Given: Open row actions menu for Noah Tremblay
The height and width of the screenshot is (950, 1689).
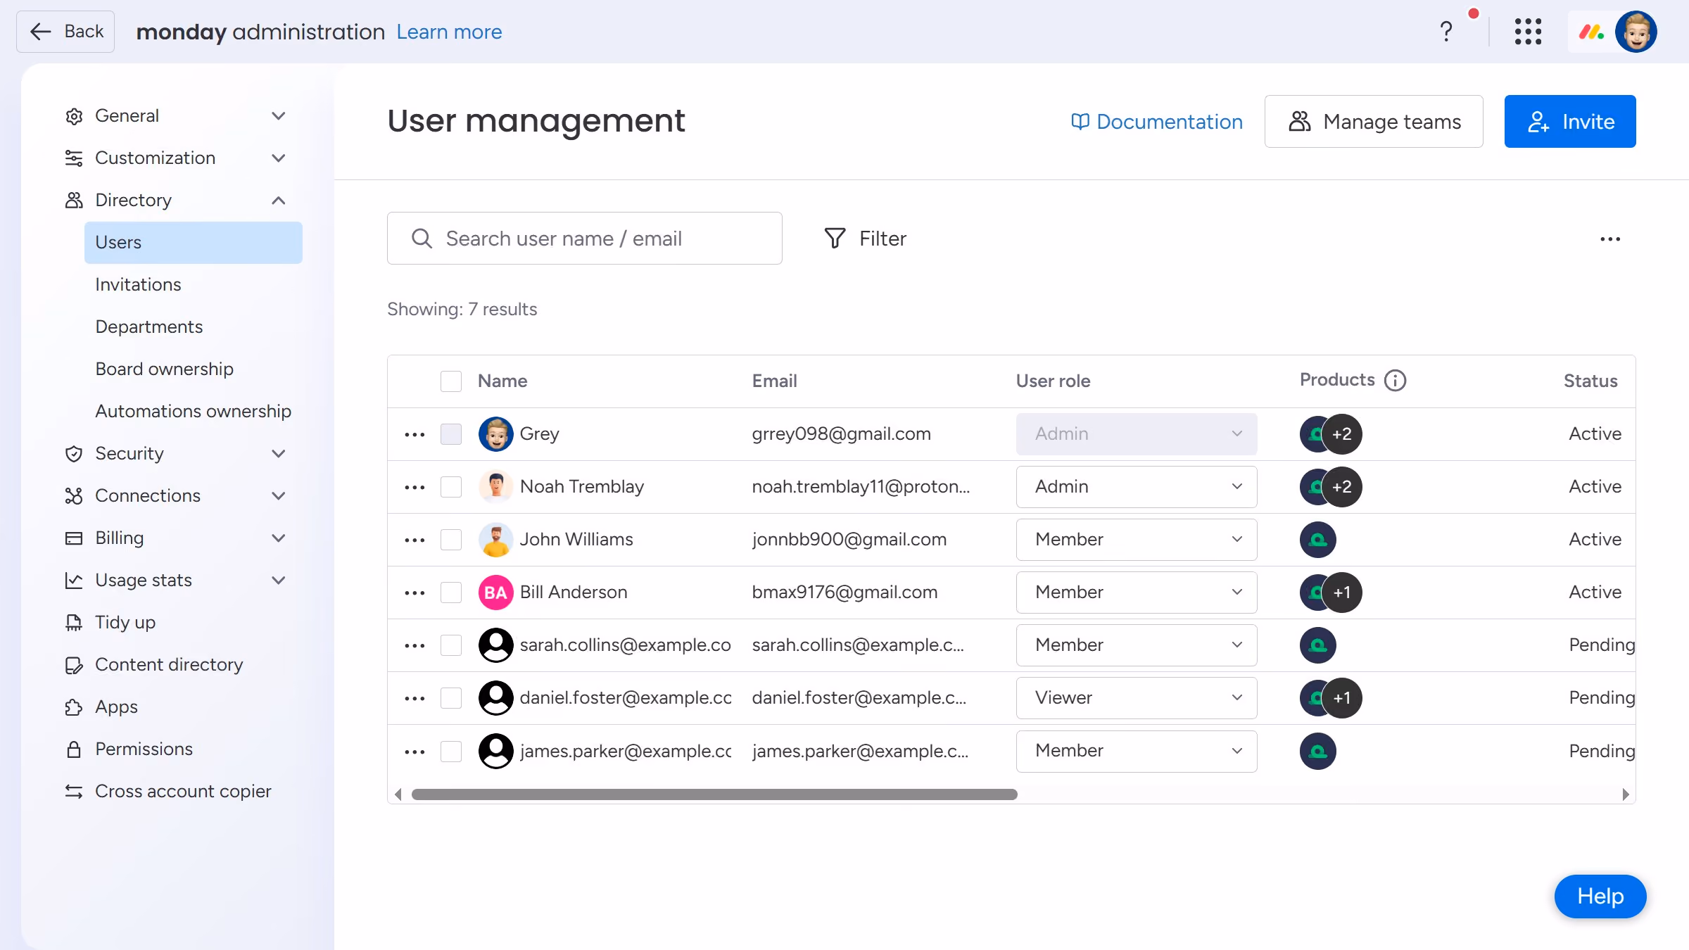Looking at the screenshot, I should (x=415, y=487).
